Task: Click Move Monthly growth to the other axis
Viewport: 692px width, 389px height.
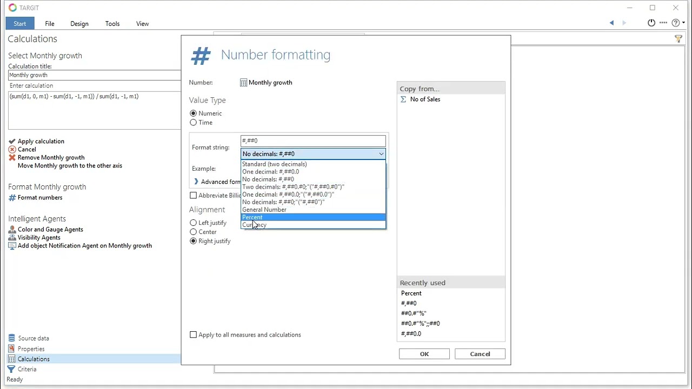Action: (x=70, y=166)
